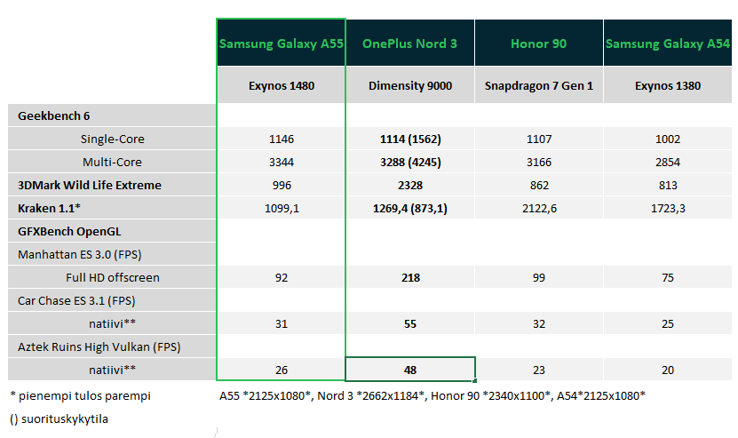This screenshot has height=438, width=738.
Task: Click the footnote '() suorituskykytila'
Action: [59, 418]
